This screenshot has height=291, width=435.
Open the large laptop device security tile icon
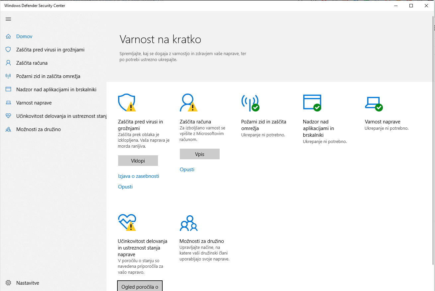click(x=374, y=104)
